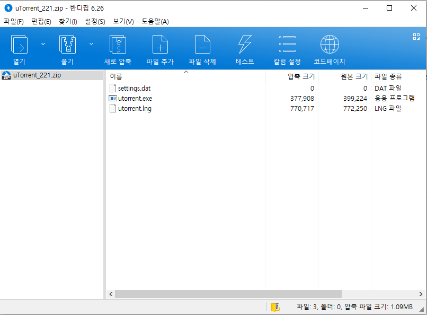Click the yellow archive icon in status bar

click(275, 307)
